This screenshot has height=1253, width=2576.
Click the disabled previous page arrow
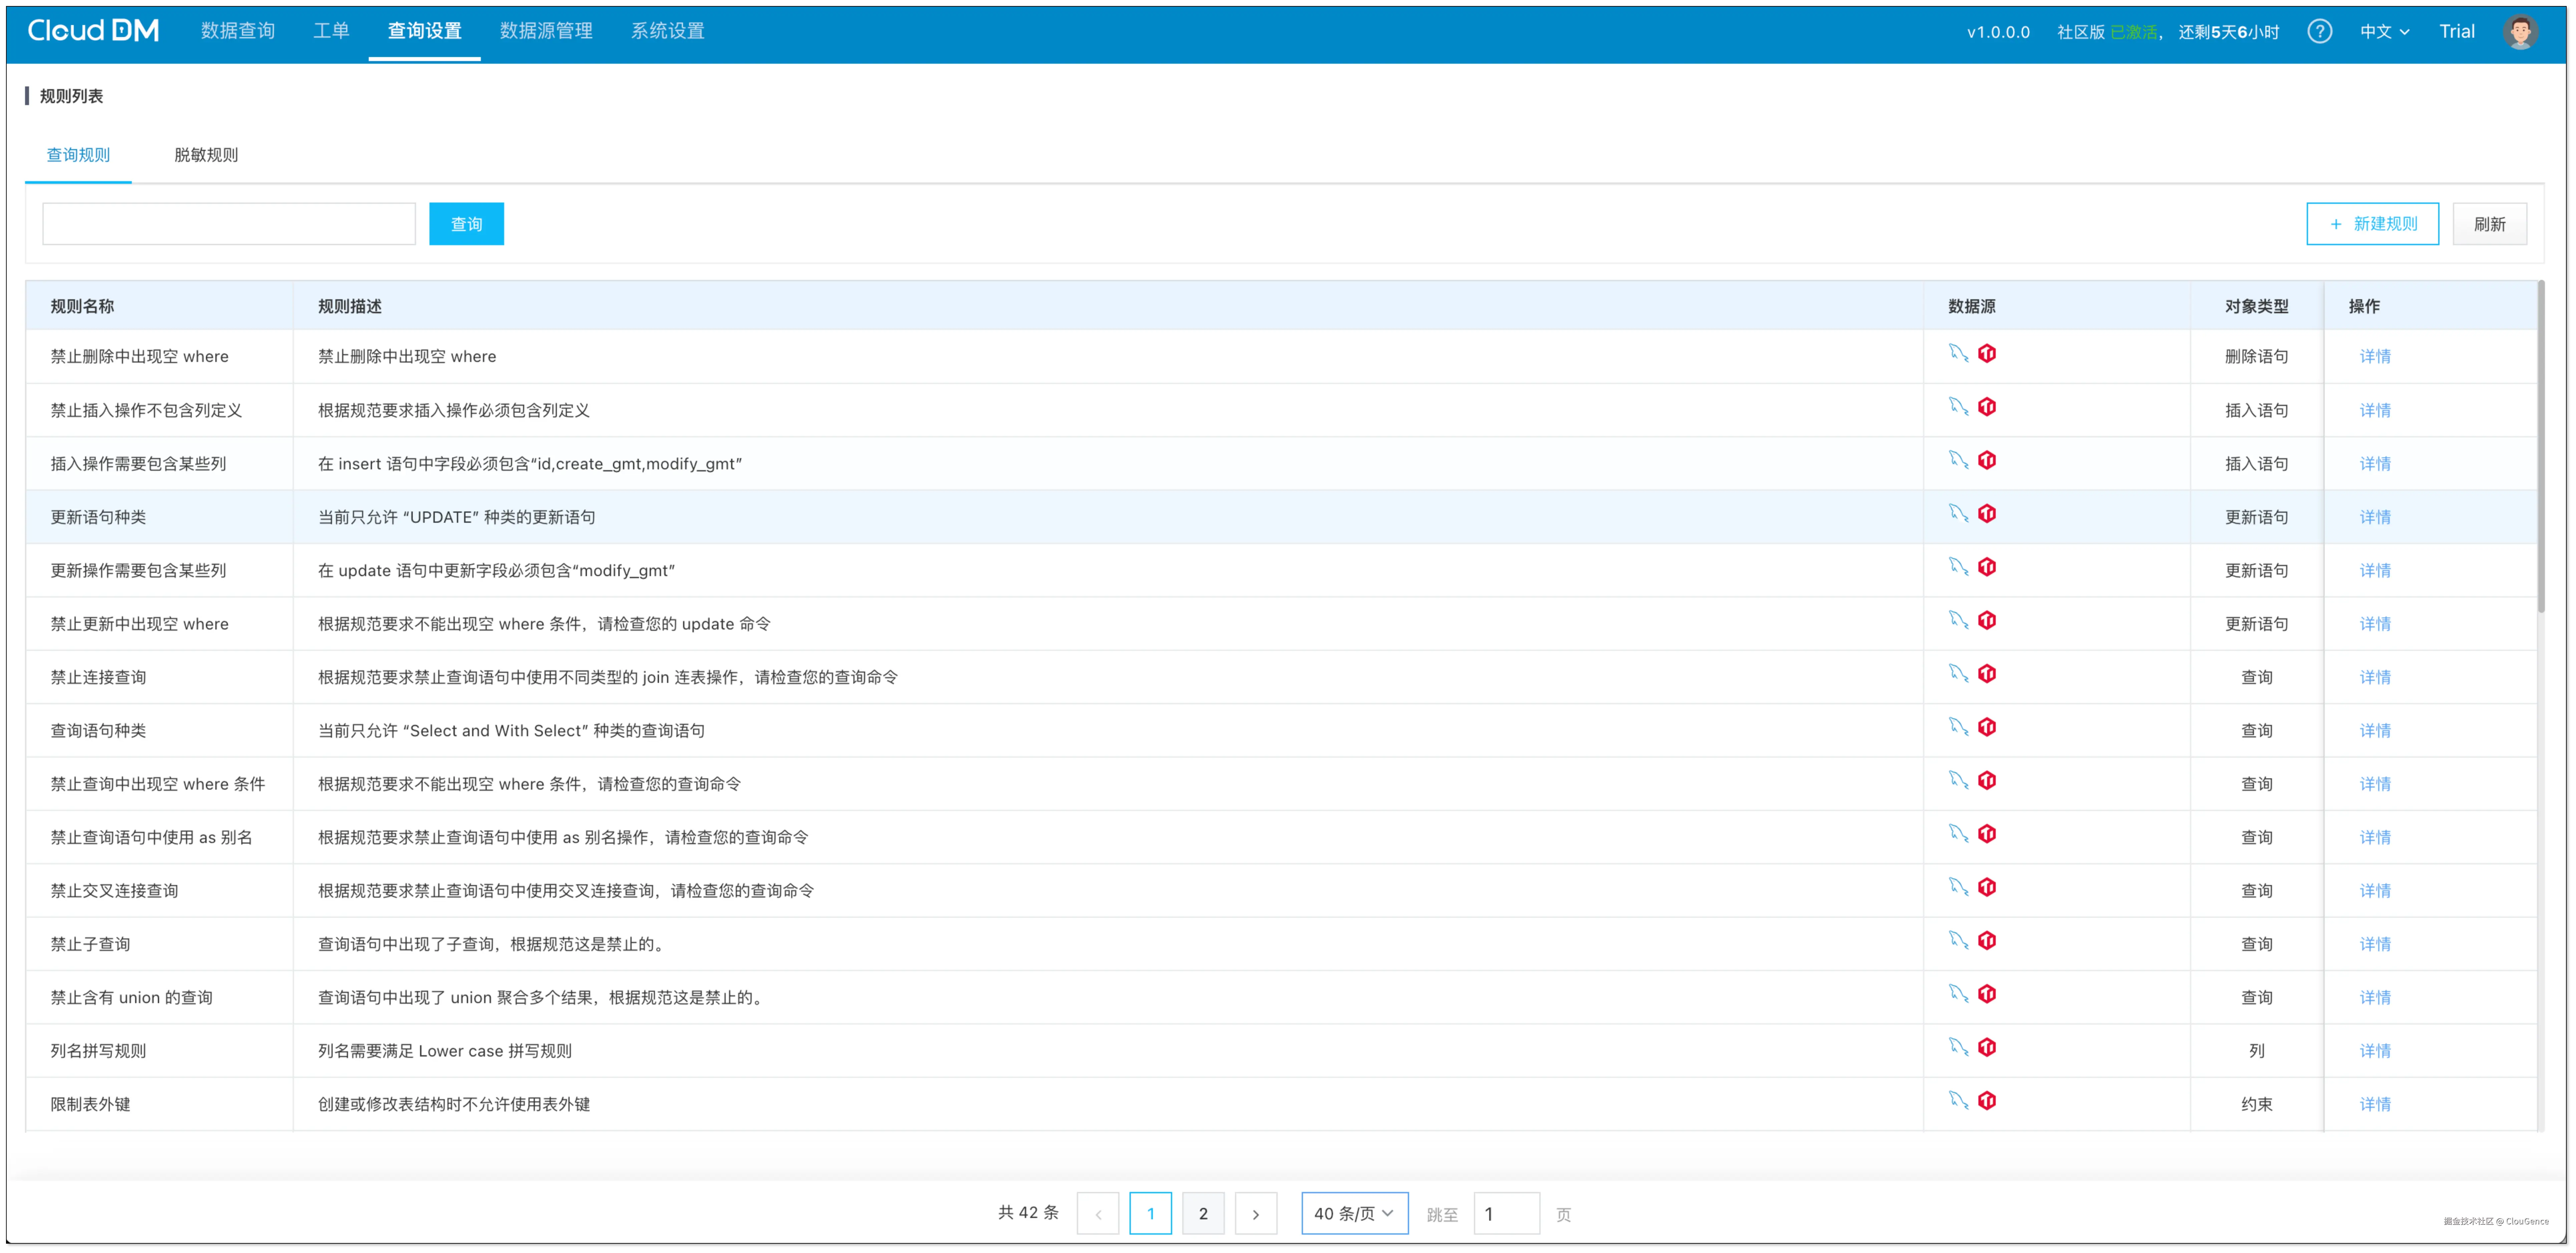pos(1098,1213)
